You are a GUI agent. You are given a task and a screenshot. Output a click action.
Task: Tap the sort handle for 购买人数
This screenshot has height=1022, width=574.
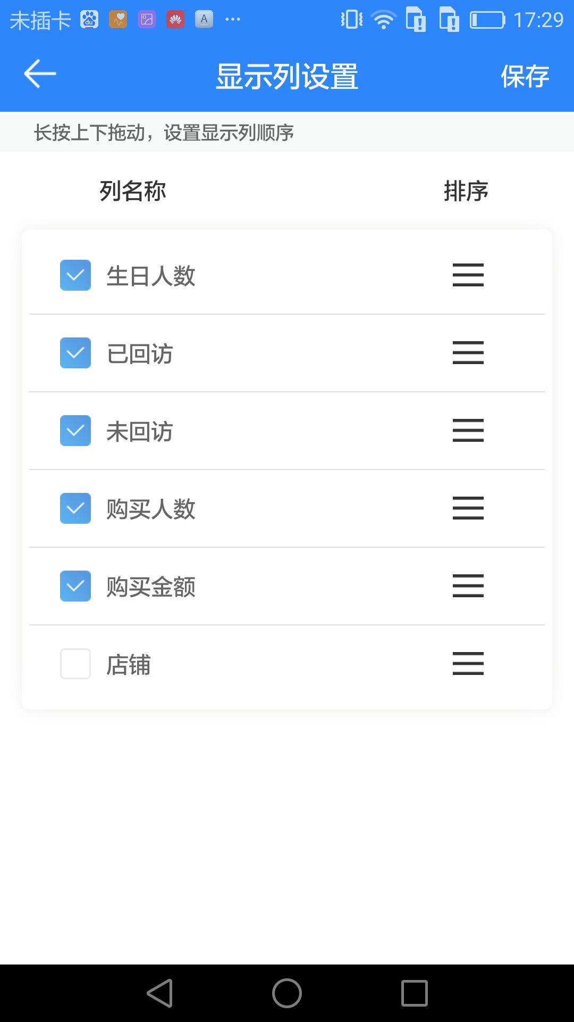[468, 508]
